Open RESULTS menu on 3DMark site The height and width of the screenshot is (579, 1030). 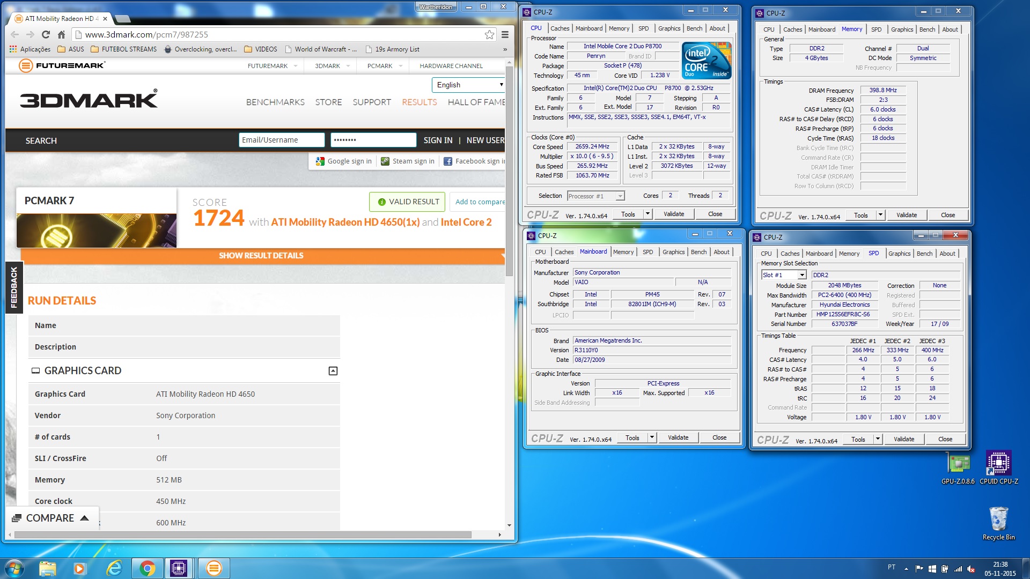point(419,102)
